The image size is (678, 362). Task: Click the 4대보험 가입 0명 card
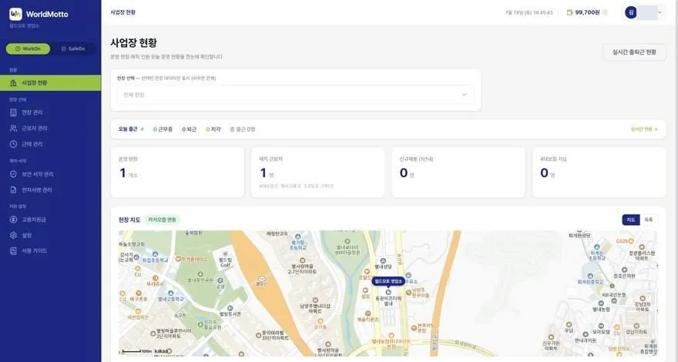[x=599, y=173]
